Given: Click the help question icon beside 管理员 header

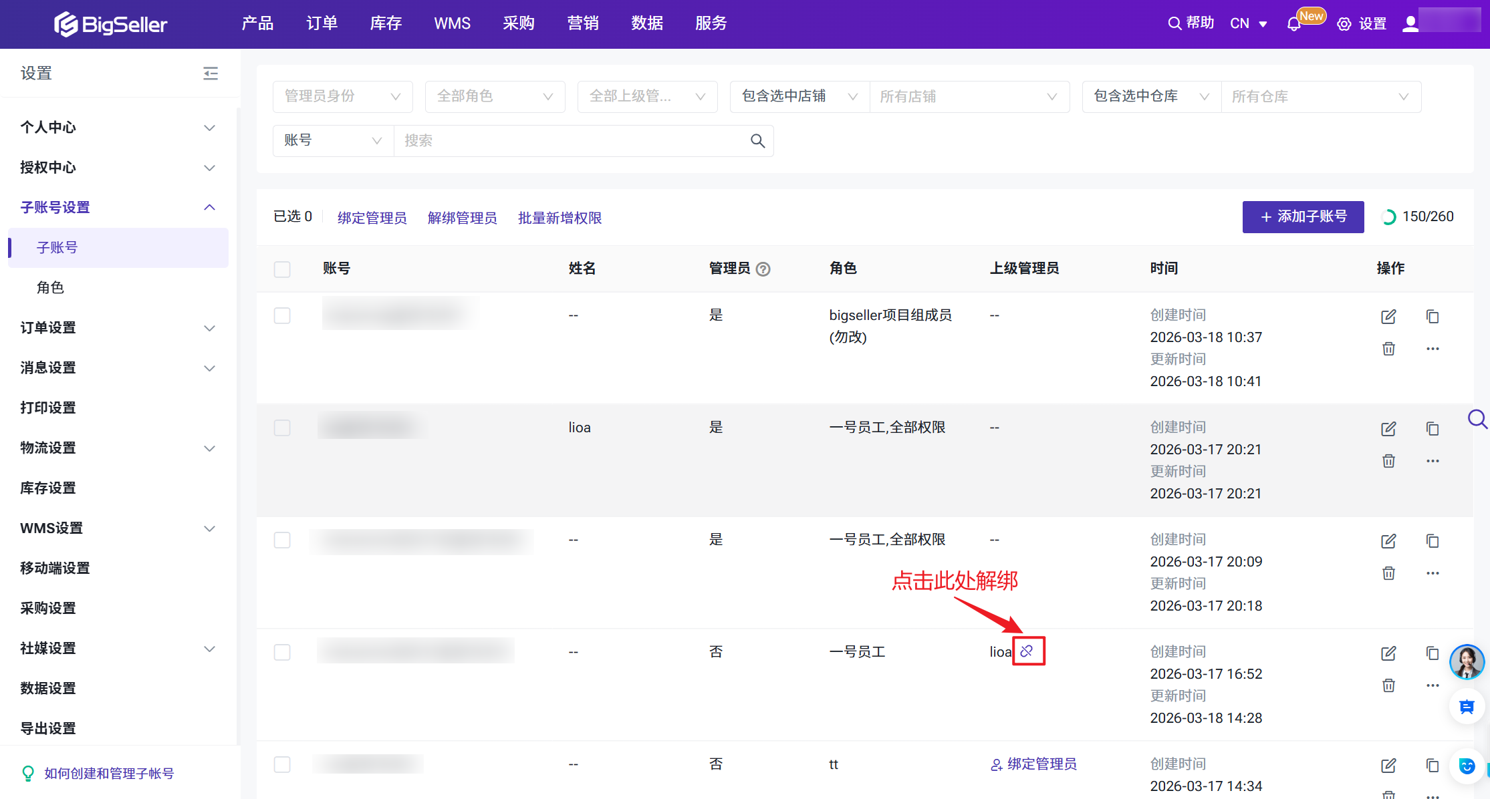Looking at the screenshot, I should (763, 269).
